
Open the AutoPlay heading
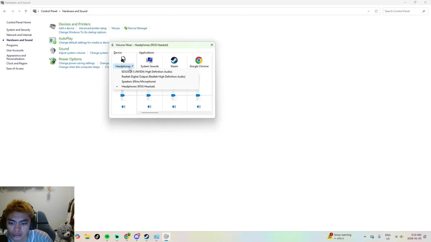click(x=66, y=39)
